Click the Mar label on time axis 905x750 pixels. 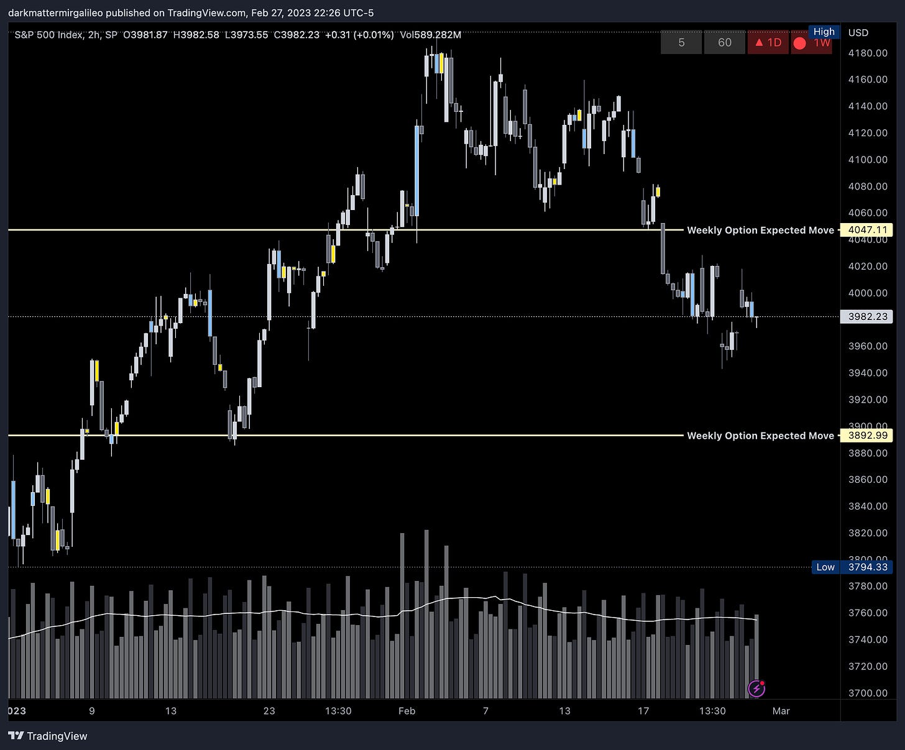pyautogui.click(x=781, y=711)
